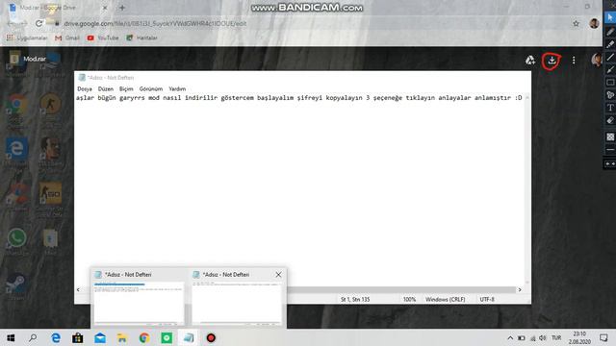Open the YouTube bookmark
The height and width of the screenshot is (346, 616).
pyautogui.click(x=103, y=37)
